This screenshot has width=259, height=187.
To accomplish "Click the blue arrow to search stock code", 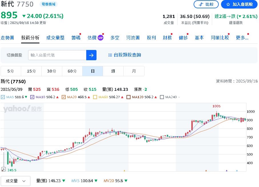I will pos(91,55).
